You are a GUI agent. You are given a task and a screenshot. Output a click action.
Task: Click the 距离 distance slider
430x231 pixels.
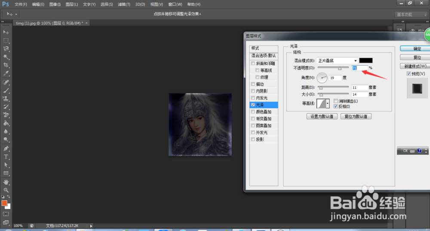tap(333, 87)
